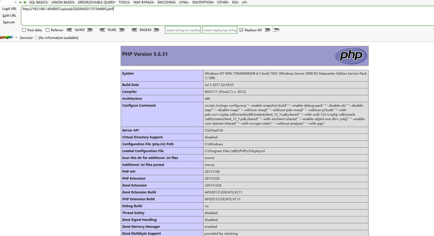
Task: Click the BASE64 decode left arrow
Action: [x=134, y=30]
